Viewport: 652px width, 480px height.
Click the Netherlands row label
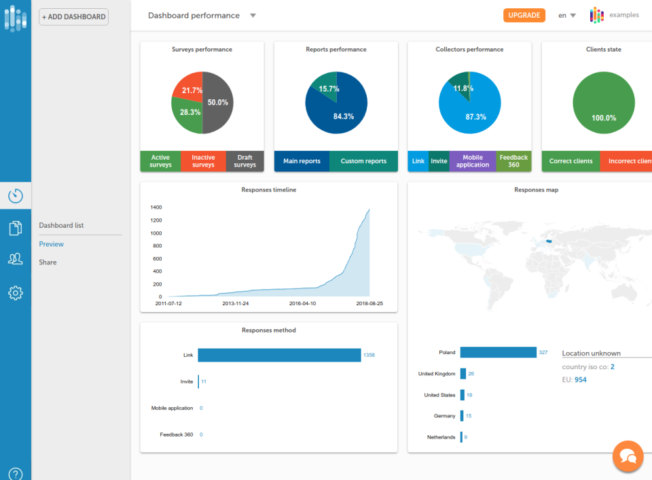(441, 437)
